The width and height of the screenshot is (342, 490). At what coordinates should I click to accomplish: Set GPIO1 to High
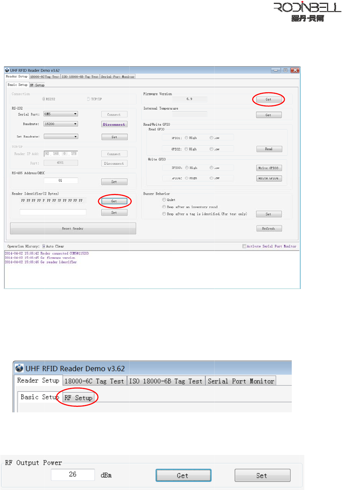pos(187,138)
